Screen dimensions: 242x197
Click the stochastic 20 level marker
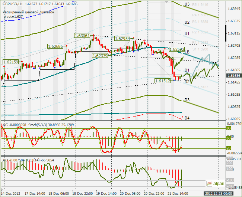point(229,148)
